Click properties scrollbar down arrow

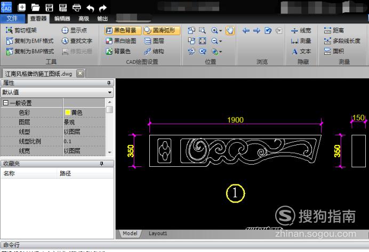[109, 152]
